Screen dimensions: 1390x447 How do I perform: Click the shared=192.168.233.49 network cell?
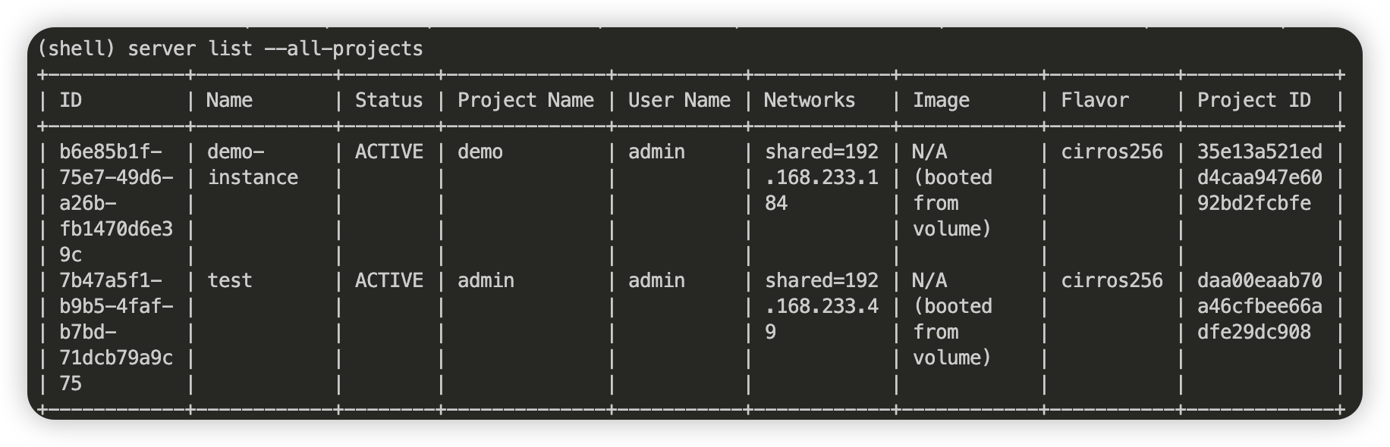[x=822, y=306]
